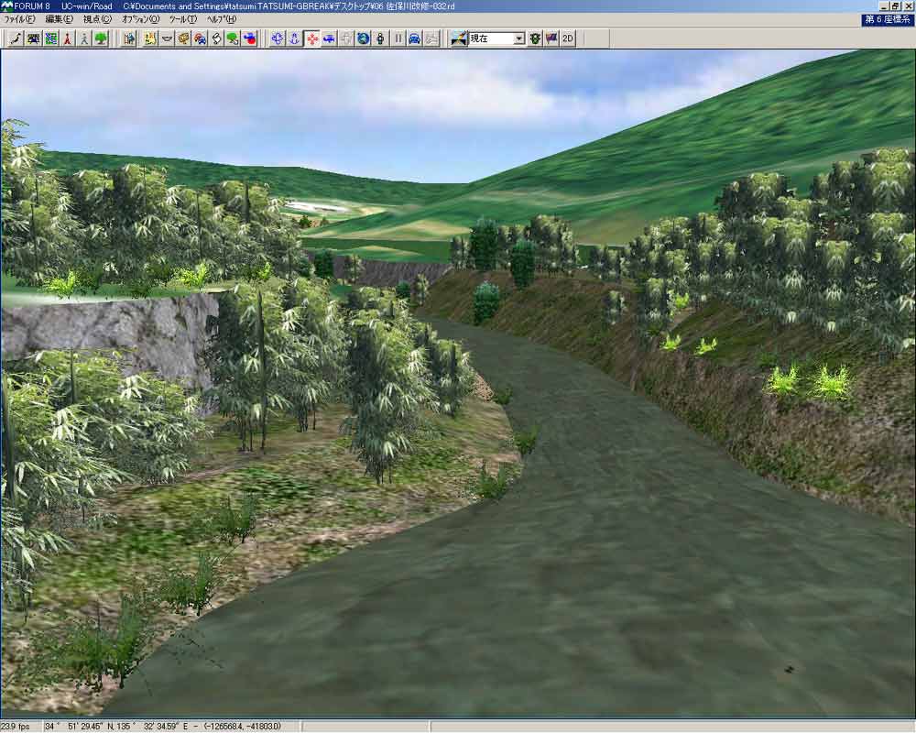Click the green tree with cursor icon
The height and width of the screenshot is (733, 916).
(233, 38)
